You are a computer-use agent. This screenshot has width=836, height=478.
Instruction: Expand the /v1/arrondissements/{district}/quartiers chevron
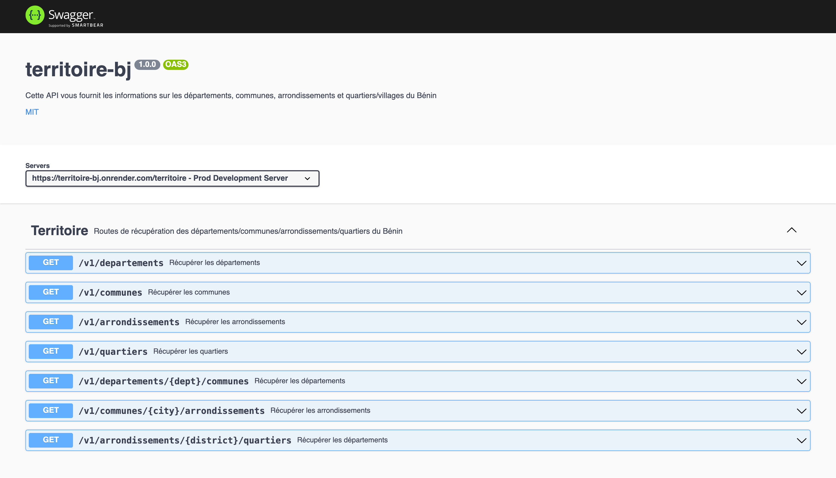[801, 440]
